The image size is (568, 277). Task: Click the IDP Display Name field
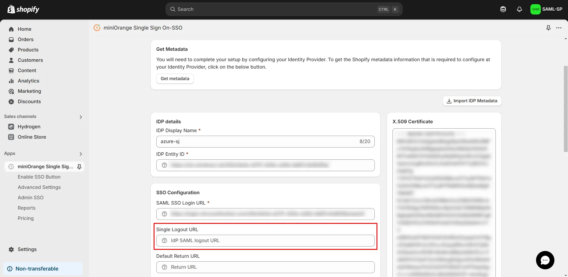point(265,142)
